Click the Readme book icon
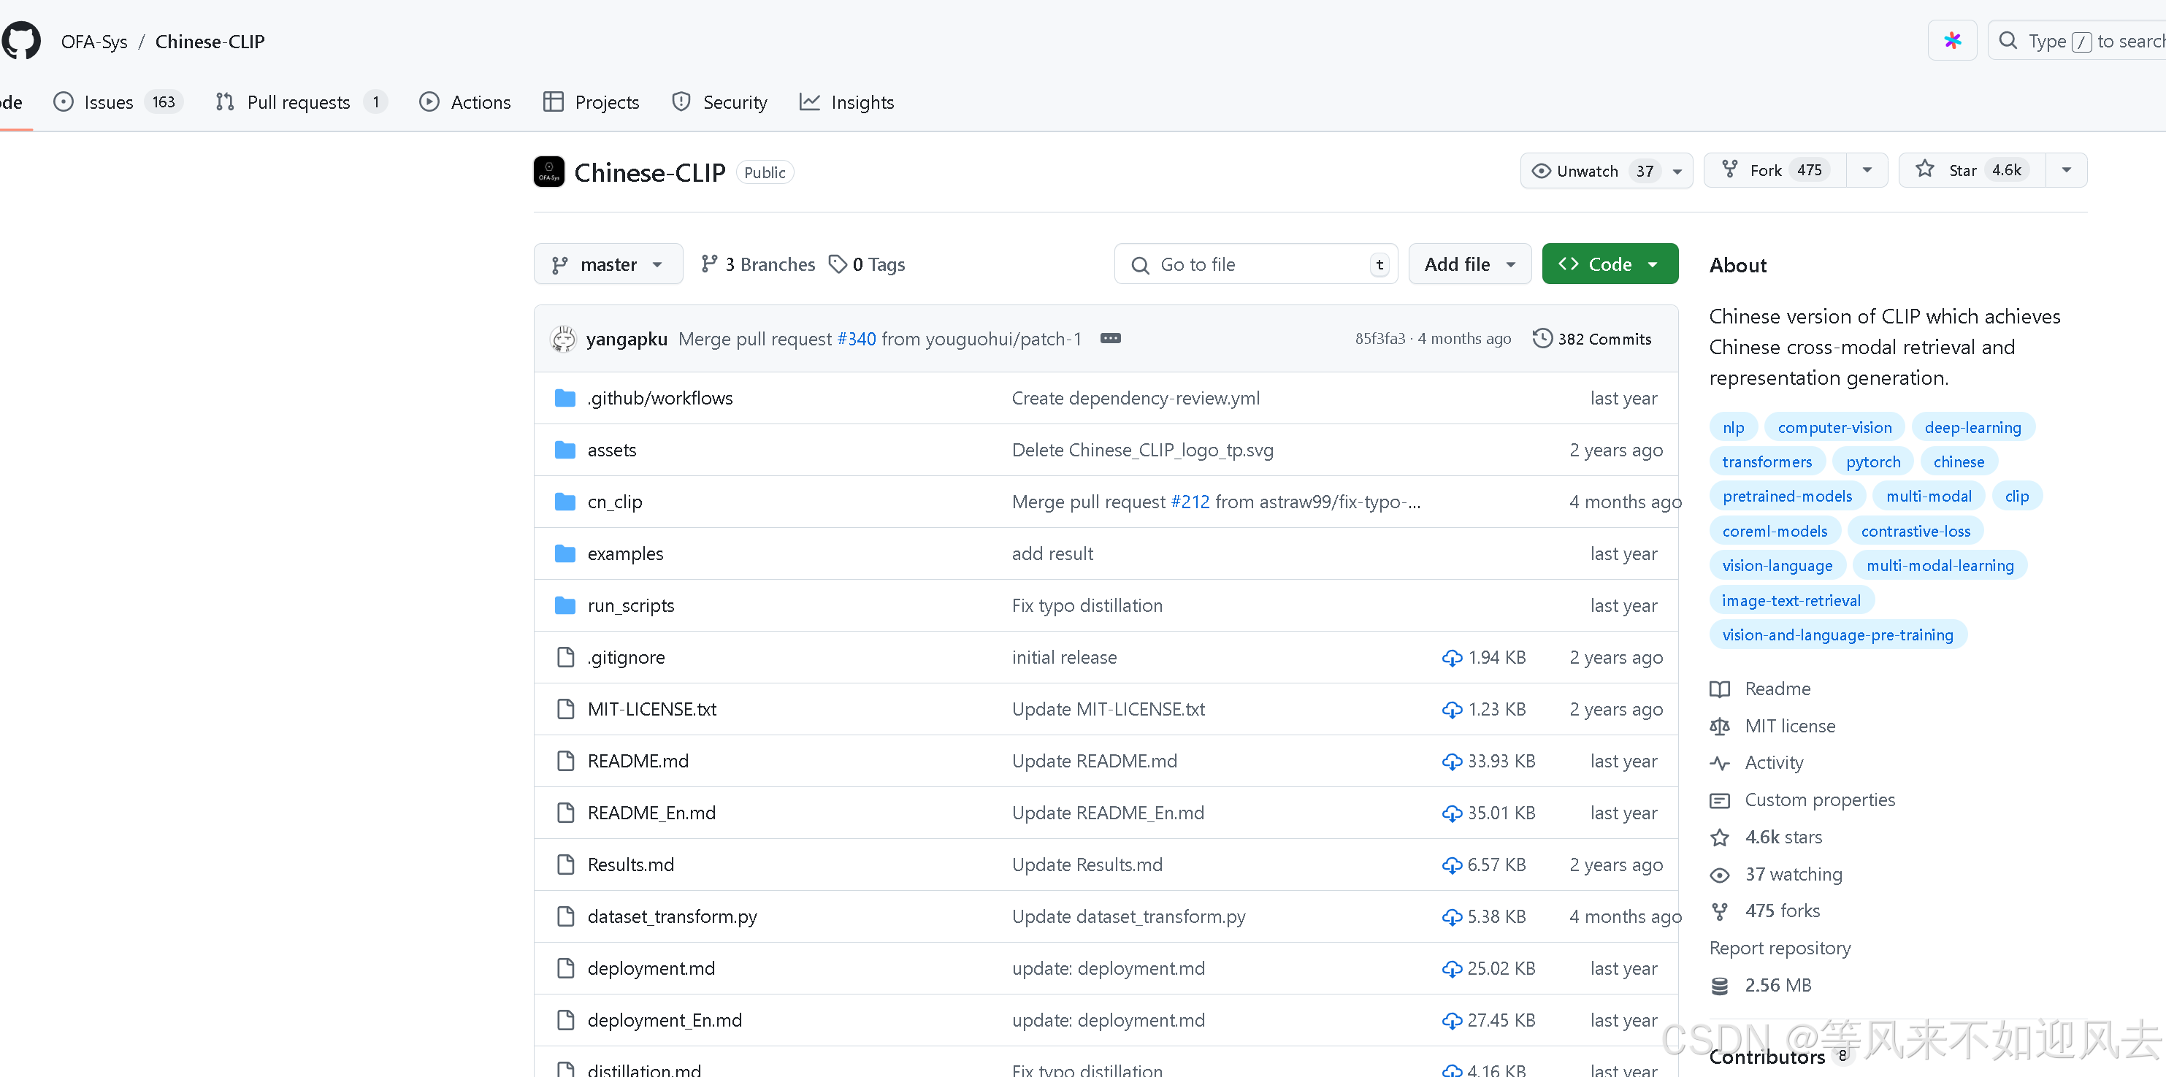Screen dimensions: 2166x1077 [x=1720, y=689]
